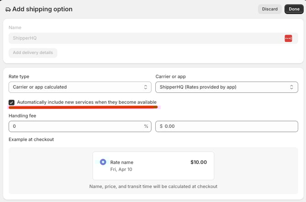The height and width of the screenshot is (202, 306).
Task: Focus the Name field containing ShipperHQ
Action: (142, 38)
